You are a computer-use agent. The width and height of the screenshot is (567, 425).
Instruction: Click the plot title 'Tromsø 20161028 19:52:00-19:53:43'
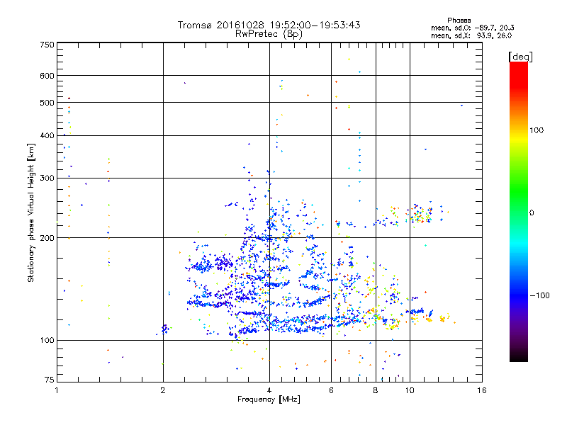pyautogui.click(x=269, y=25)
